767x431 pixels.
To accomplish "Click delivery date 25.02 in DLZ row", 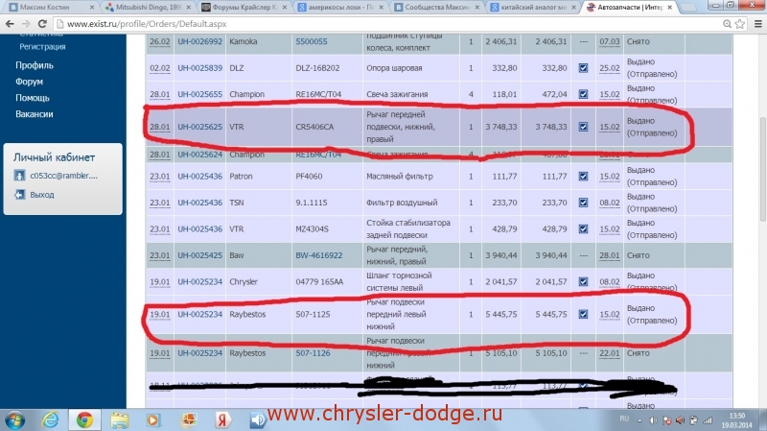I will click(x=610, y=68).
